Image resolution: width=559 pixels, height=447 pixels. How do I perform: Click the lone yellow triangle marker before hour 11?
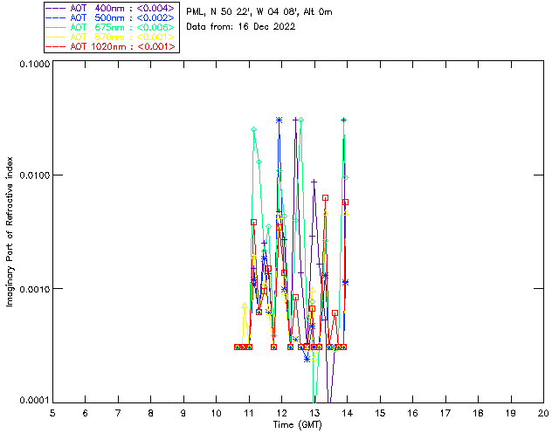[245, 306]
